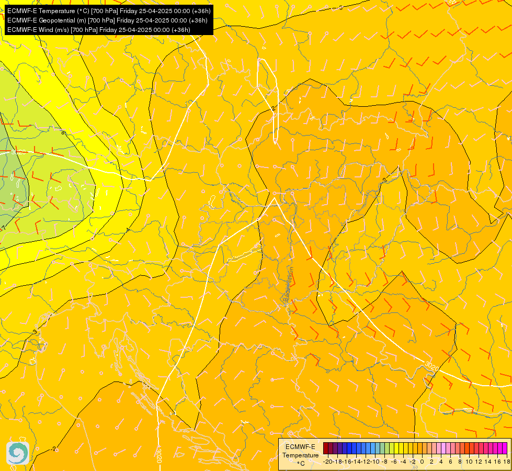Click the 18 value on the legend scale
This screenshot has width=512, height=471.
pyautogui.click(x=506, y=462)
